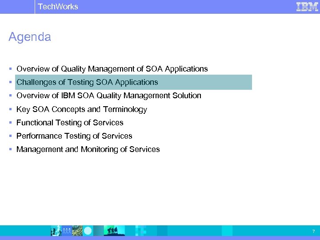This screenshot has height=240, width=320.
Task: Select the Agenda slide title
Action: pyautogui.click(x=30, y=37)
